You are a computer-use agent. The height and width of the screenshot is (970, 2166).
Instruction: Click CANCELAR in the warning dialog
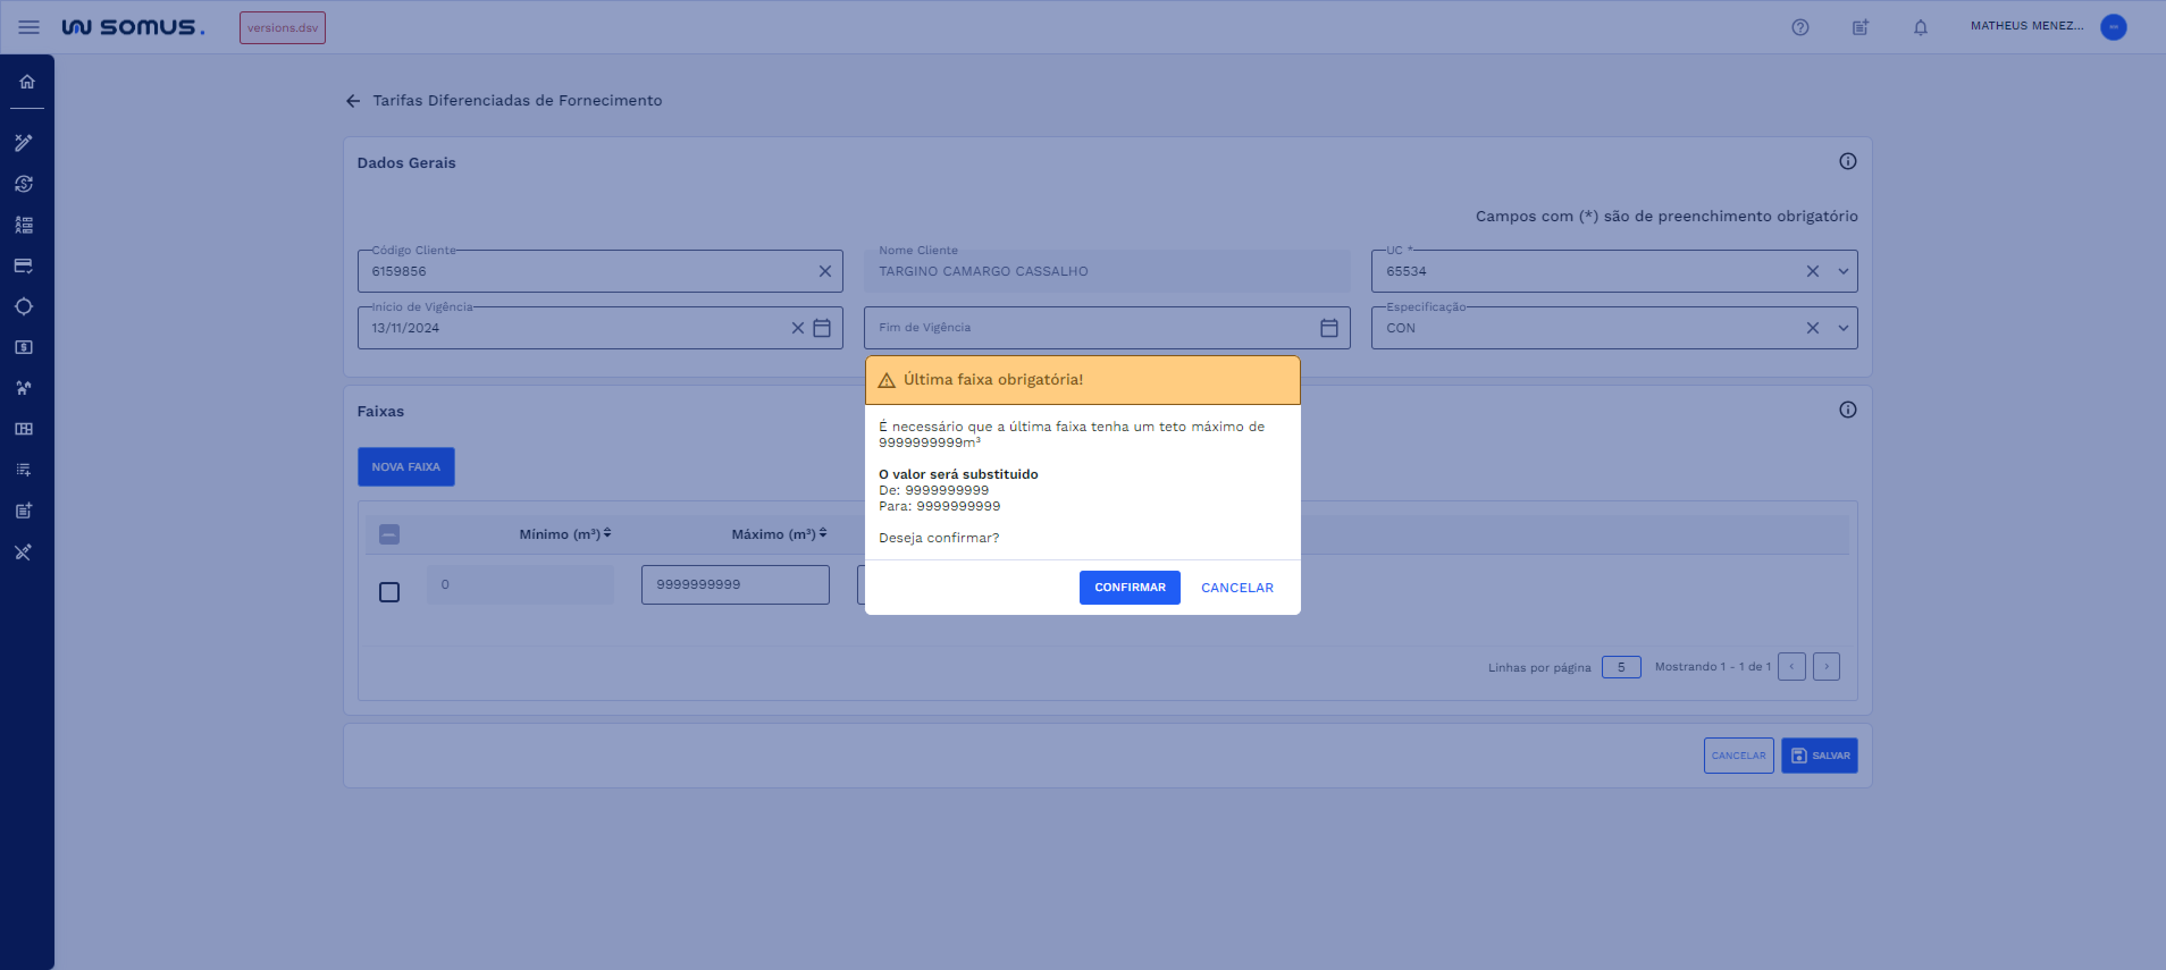1237,588
